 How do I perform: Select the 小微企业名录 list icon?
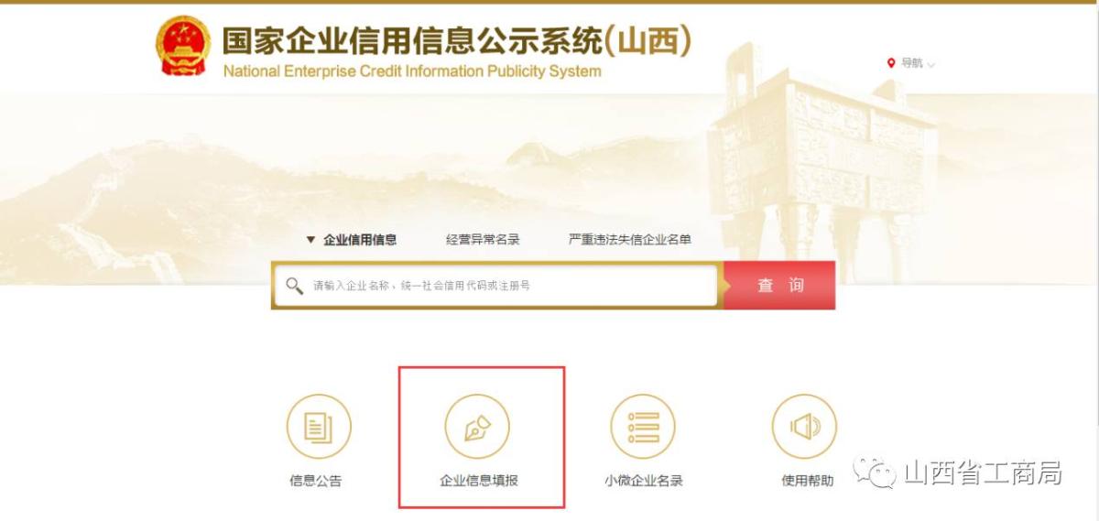click(643, 427)
